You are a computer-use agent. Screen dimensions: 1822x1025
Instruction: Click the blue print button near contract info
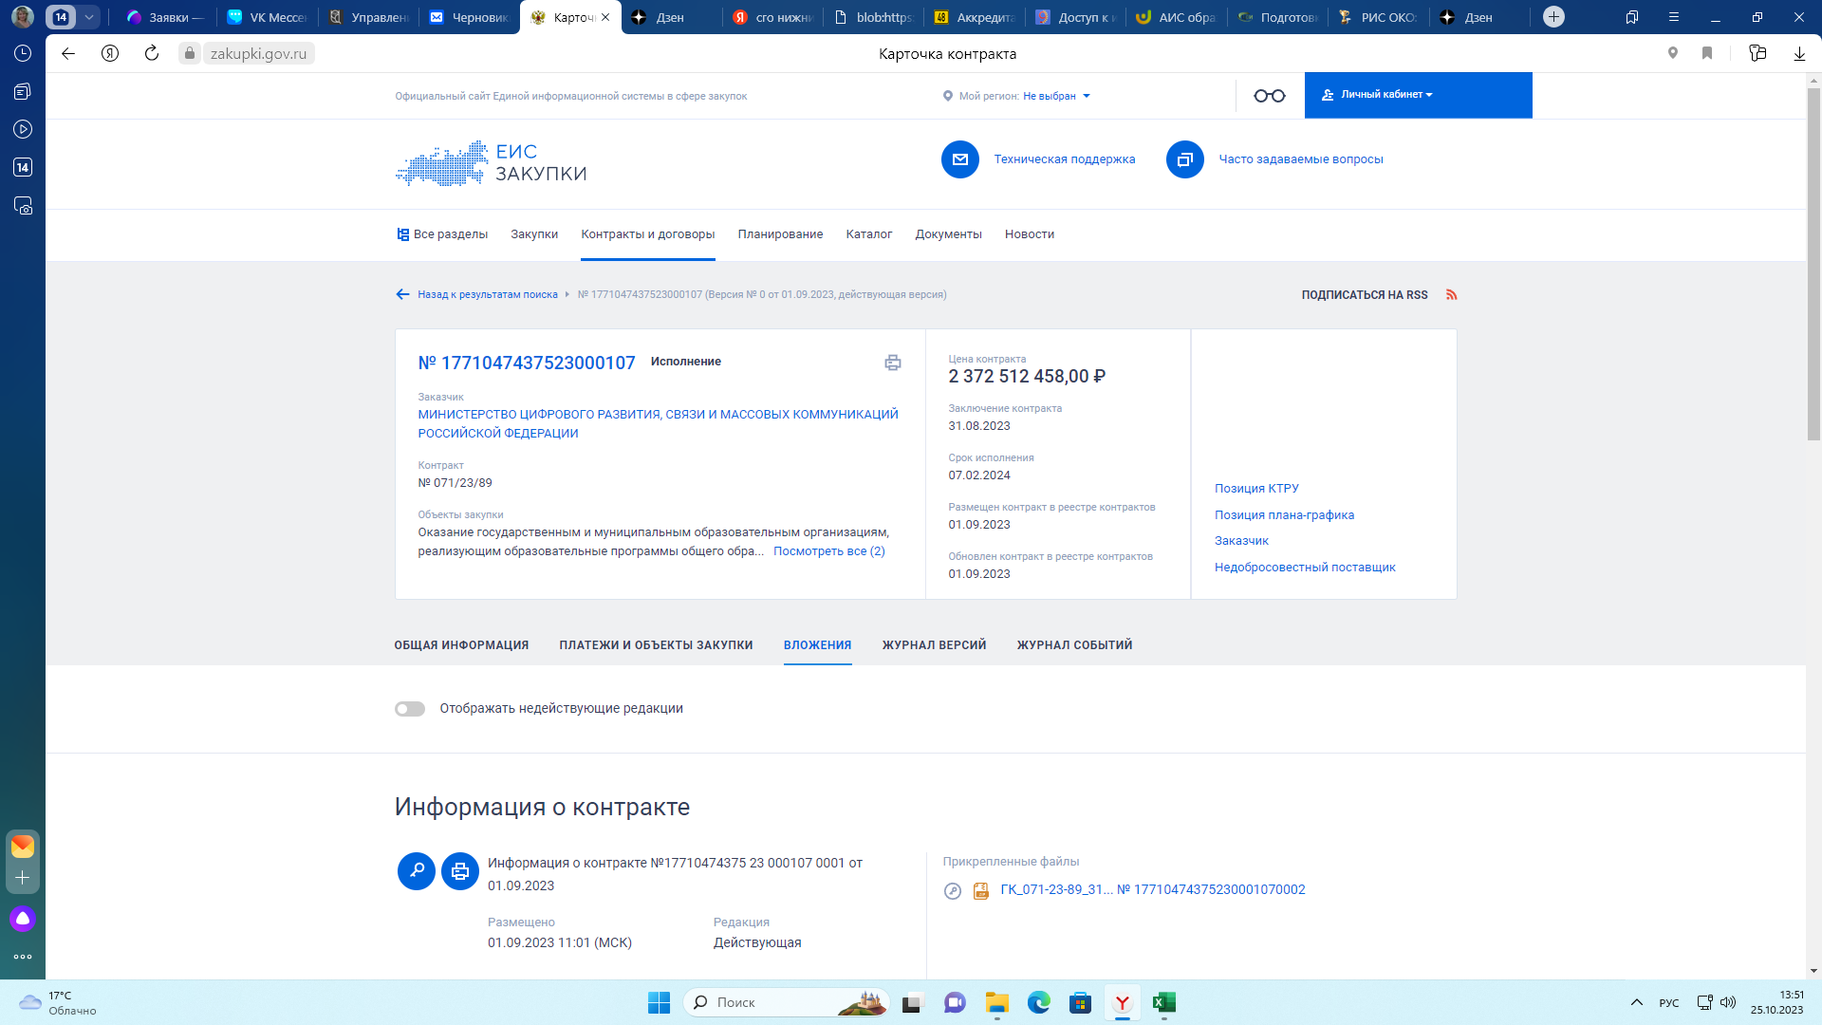[x=460, y=871]
